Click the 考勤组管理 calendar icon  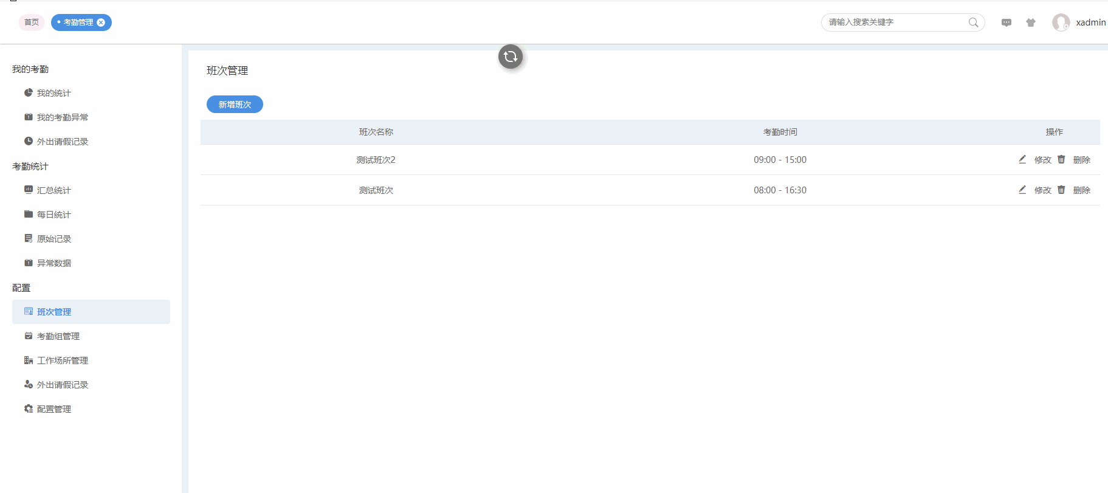click(x=29, y=336)
